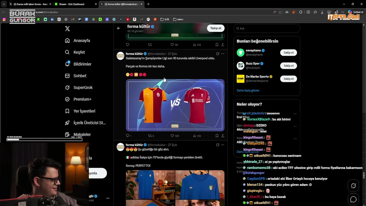Open the Gmail bookmark in the favorites bar
The image size is (366, 206).
[73, 19]
